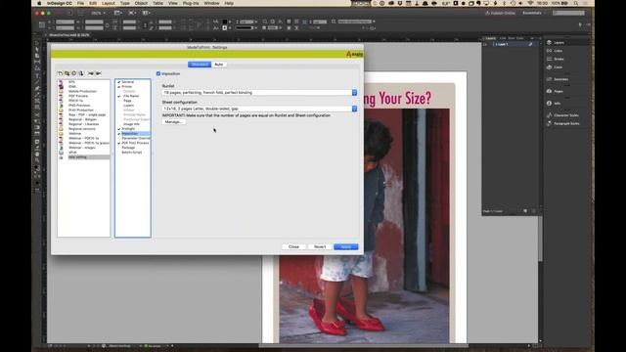Toggle the File Name checkmark in sections list
The height and width of the screenshot is (352, 626).
click(119, 96)
